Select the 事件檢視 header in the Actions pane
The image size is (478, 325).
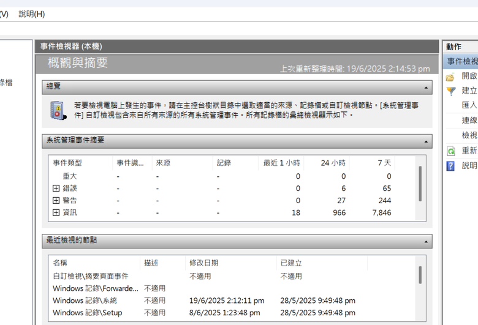tap(461, 61)
